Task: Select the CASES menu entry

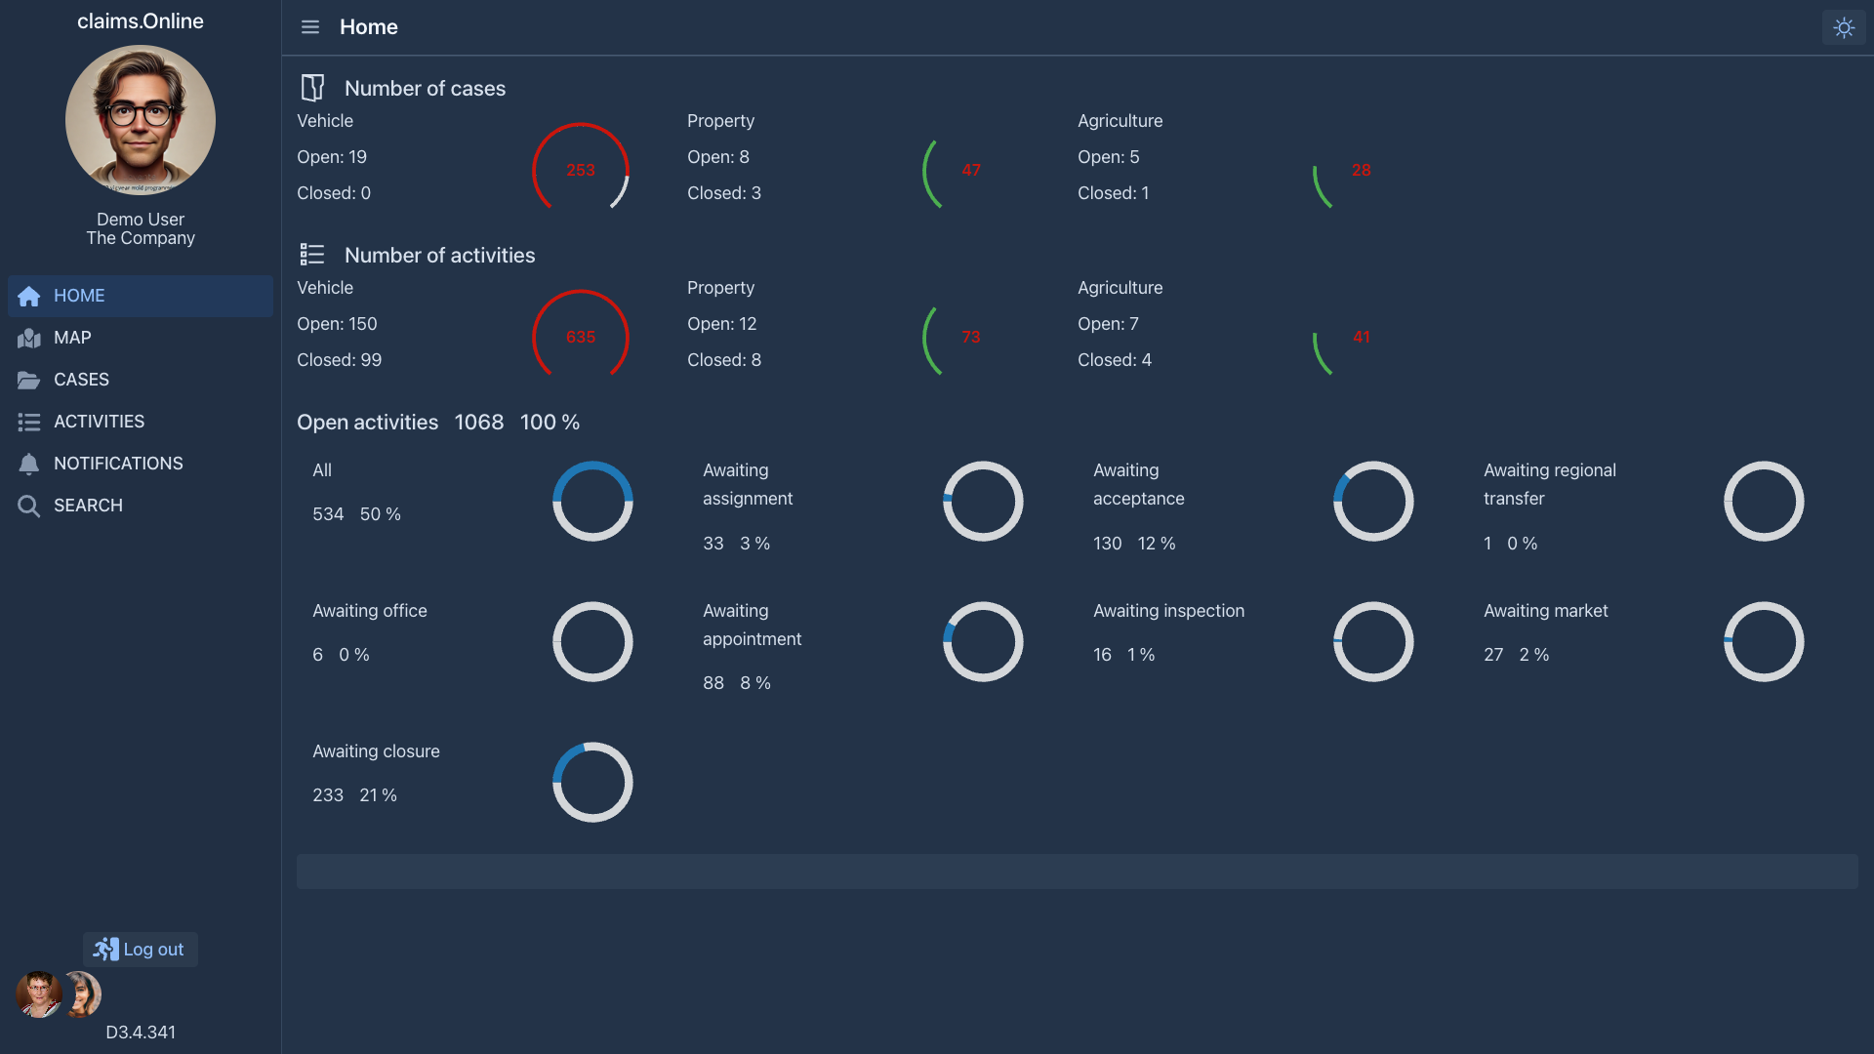Action: pos(82,380)
